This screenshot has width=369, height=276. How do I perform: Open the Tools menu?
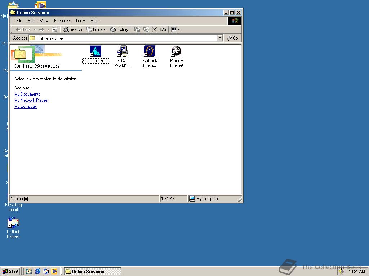[x=80, y=21]
